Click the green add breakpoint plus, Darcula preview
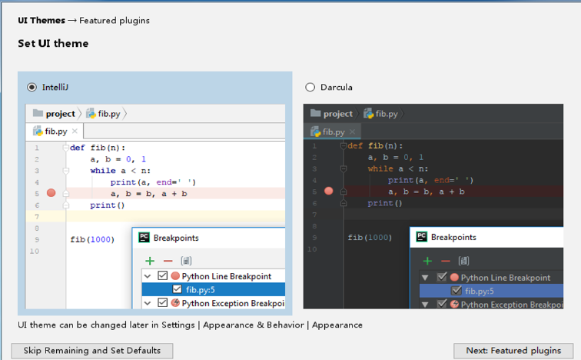This screenshot has height=360, width=581. pyautogui.click(x=427, y=261)
